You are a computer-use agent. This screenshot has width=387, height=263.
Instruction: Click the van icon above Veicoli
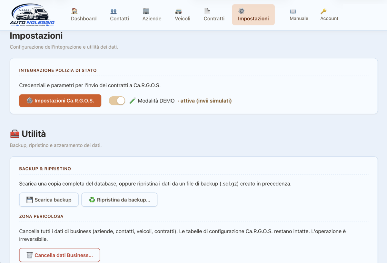pyautogui.click(x=178, y=11)
